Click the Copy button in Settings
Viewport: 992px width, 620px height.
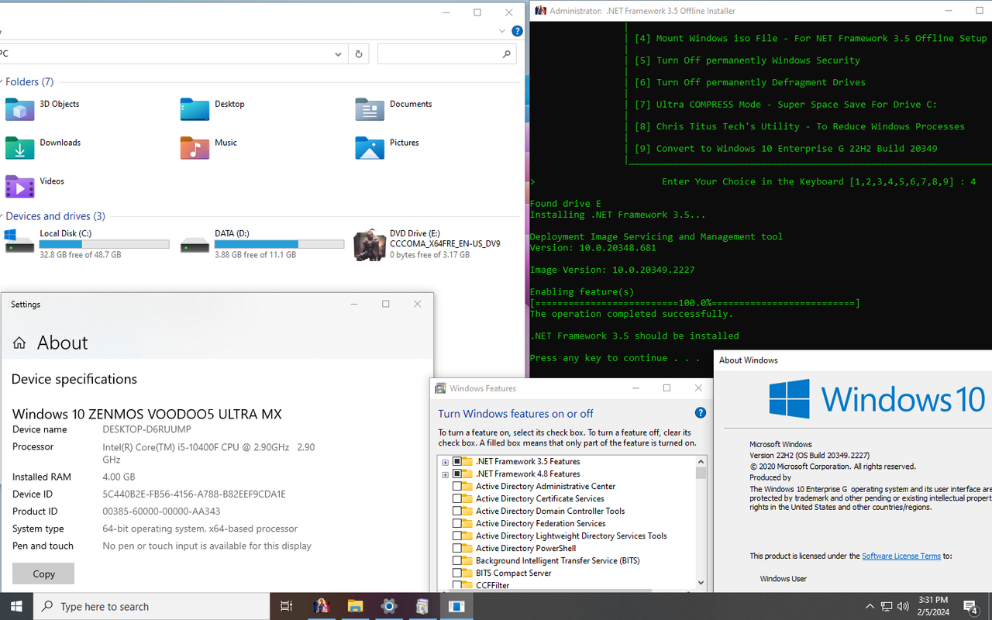click(43, 573)
